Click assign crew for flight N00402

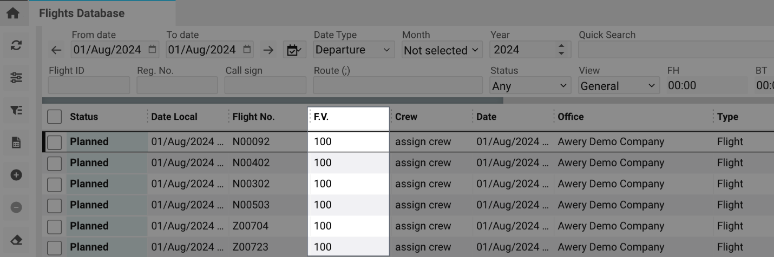click(423, 163)
